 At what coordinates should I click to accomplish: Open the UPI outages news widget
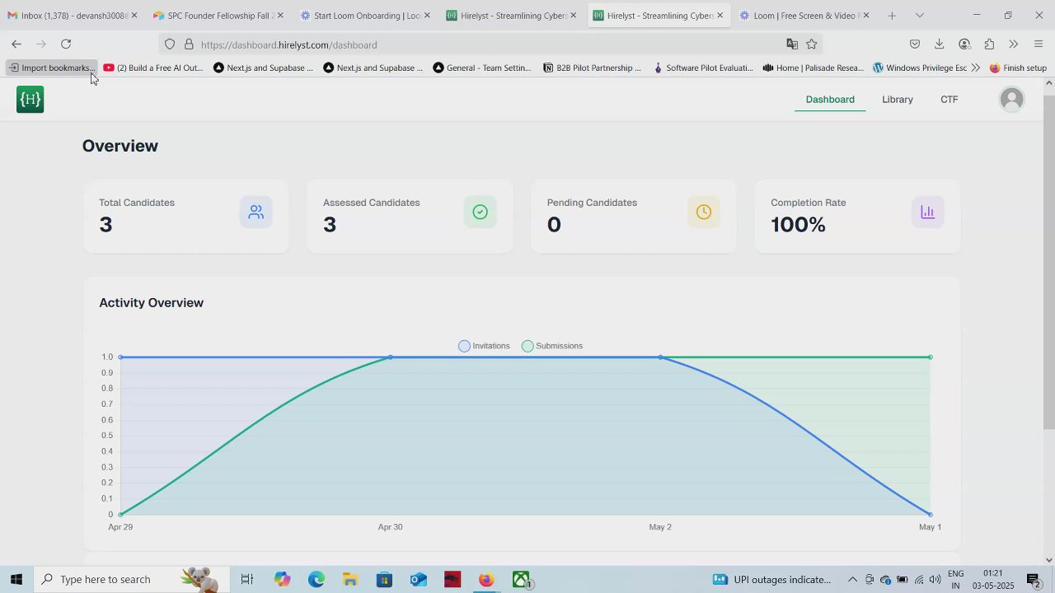pos(772,580)
